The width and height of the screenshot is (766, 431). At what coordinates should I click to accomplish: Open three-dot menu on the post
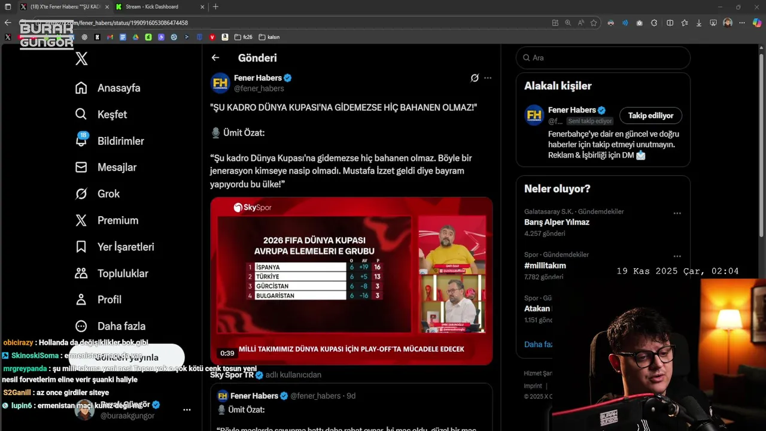(x=488, y=78)
